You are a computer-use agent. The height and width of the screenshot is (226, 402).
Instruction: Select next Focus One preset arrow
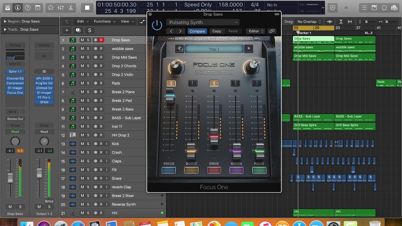tap(249, 49)
